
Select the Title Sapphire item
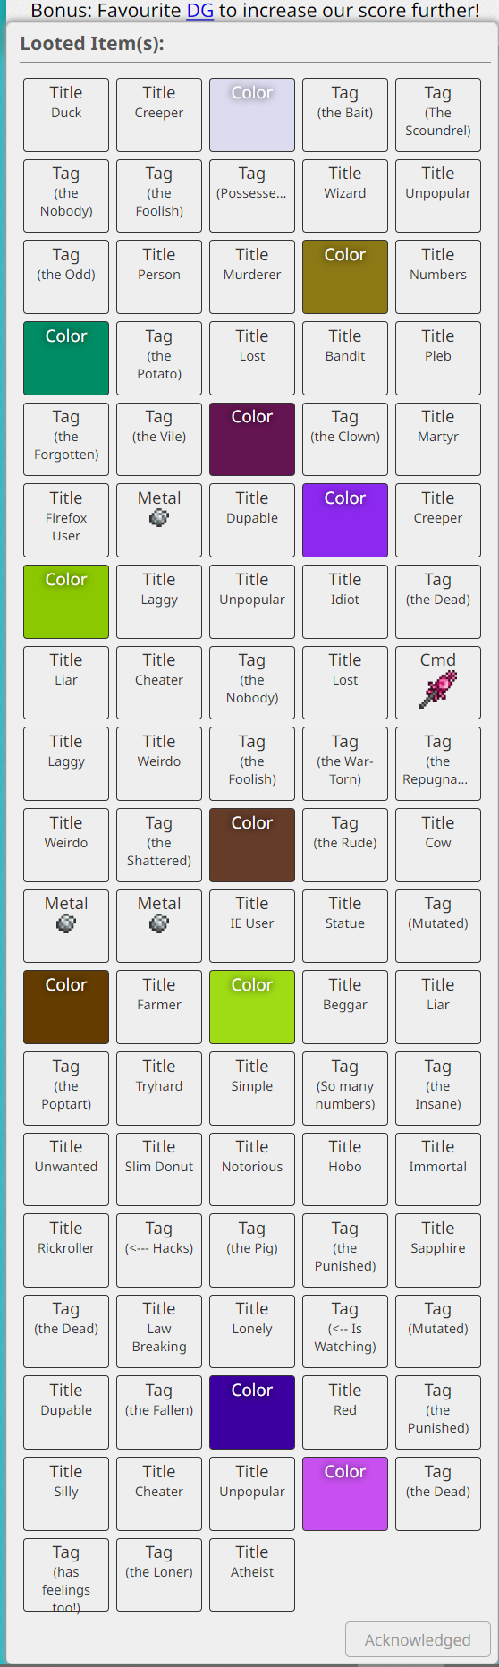pyautogui.click(x=438, y=1250)
